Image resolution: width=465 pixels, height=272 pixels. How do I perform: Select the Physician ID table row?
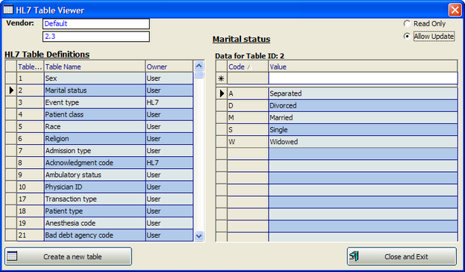click(99, 187)
